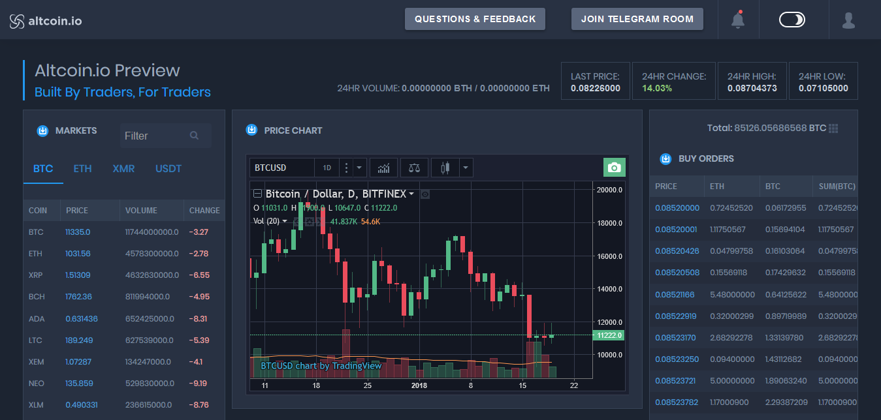Open the chart indicators icon
Screen dimensions: 881x420
pos(384,168)
